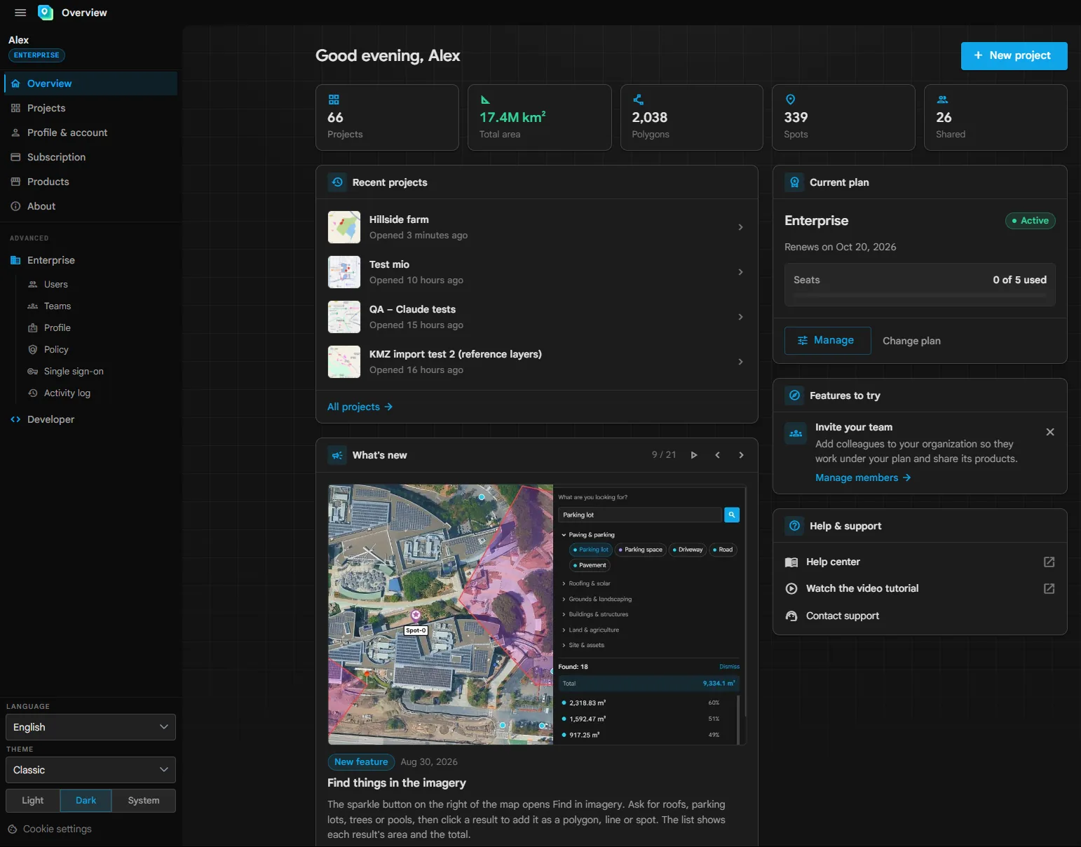Open the Manage members link

[863, 477]
